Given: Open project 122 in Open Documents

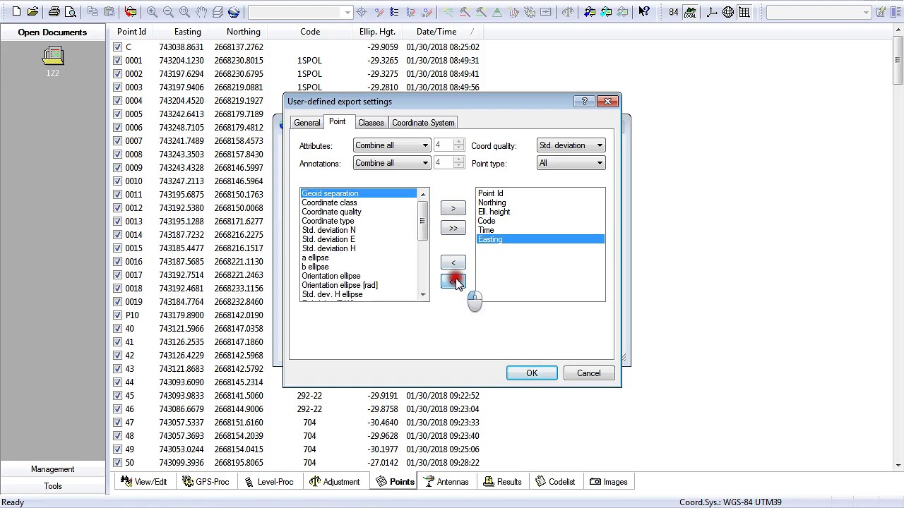Looking at the screenshot, I should [52, 62].
